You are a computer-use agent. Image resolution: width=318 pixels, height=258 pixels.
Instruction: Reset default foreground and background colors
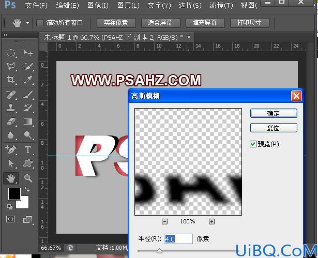(x=9, y=207)
